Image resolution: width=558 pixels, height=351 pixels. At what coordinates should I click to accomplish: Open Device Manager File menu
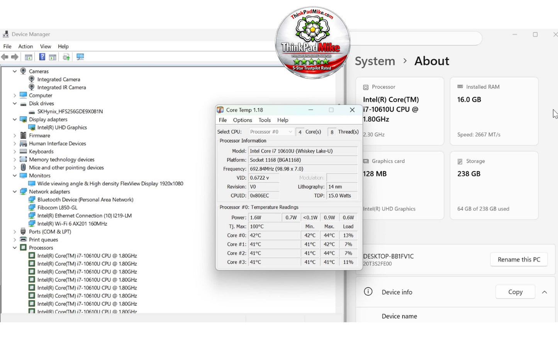click(7, 46)
